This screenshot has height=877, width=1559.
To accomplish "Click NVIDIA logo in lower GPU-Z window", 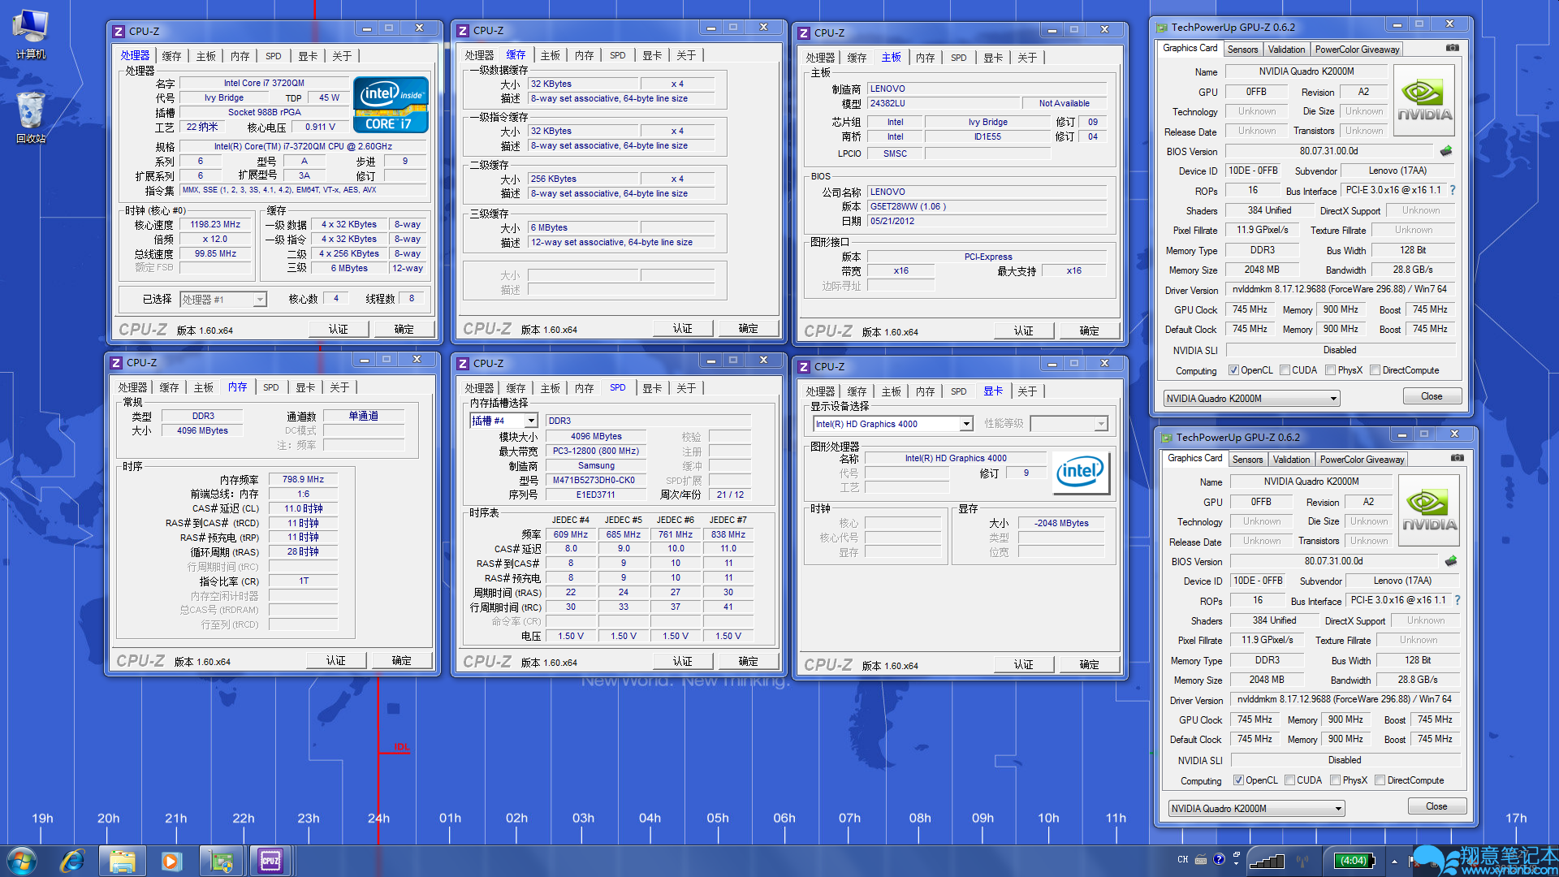I will tap(1429, 511).
